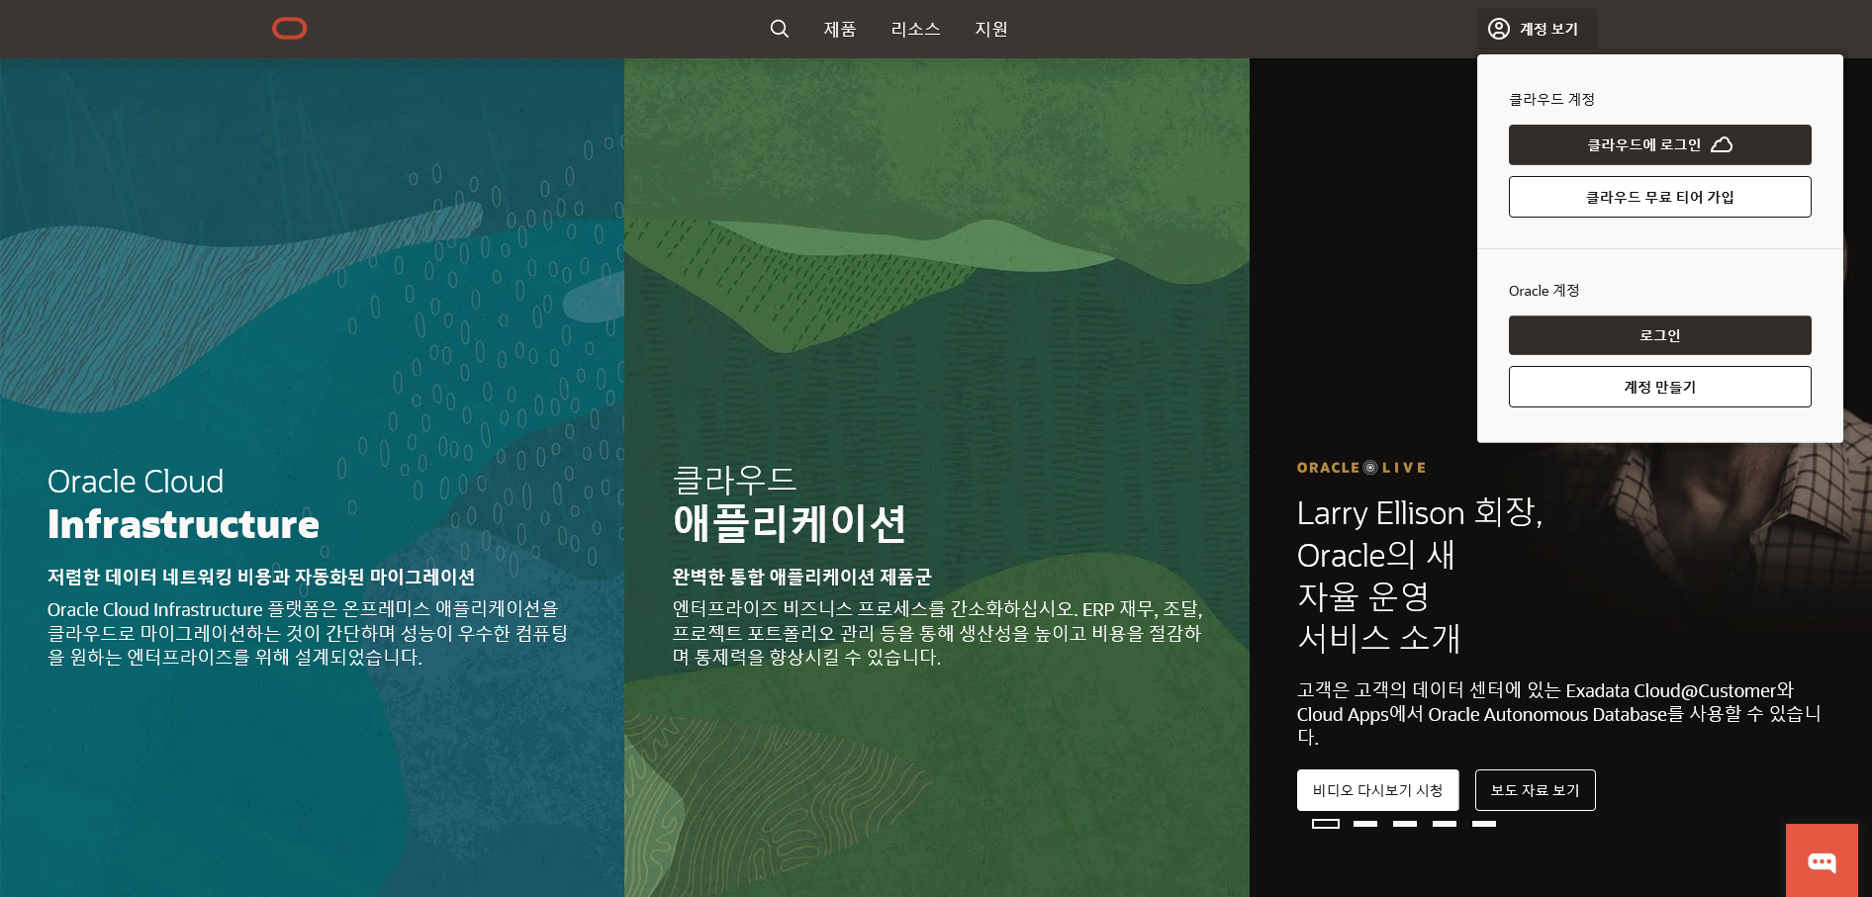This screenshot has width=1872, height=897.
Task: Open the 클라우드 애플리케이션 heading
Action: [789, 503]
